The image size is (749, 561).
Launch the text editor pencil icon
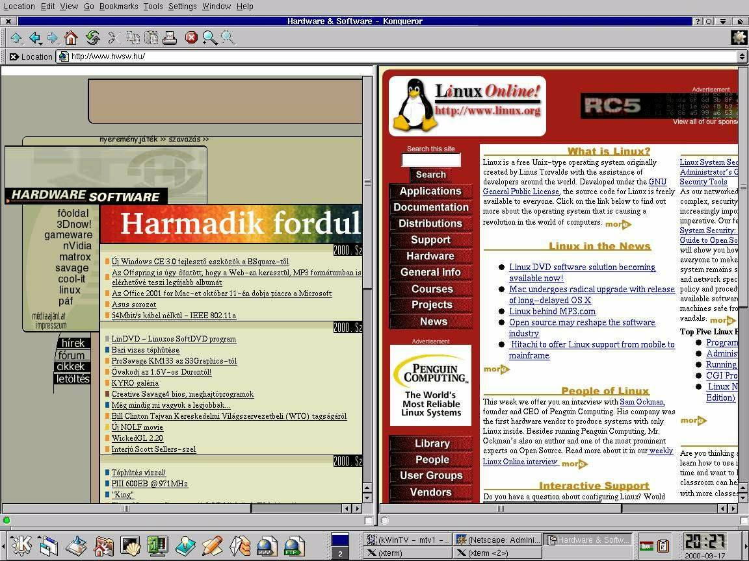pyautogui.click(x=213, y=545)
